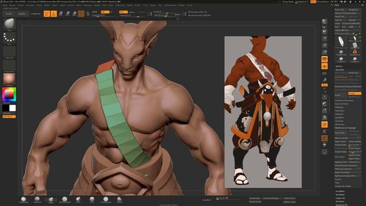Image resolution: width=366 pixels, height=206 pixels.
Task: Click the Accueil home button
Action: click(x=9, y=14)
